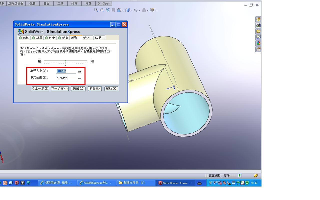Image resolution: width=320 pixels, height=200 pixels.
Task: Open the File Explorer folder pane icon
Action: (x=258, y=31)
